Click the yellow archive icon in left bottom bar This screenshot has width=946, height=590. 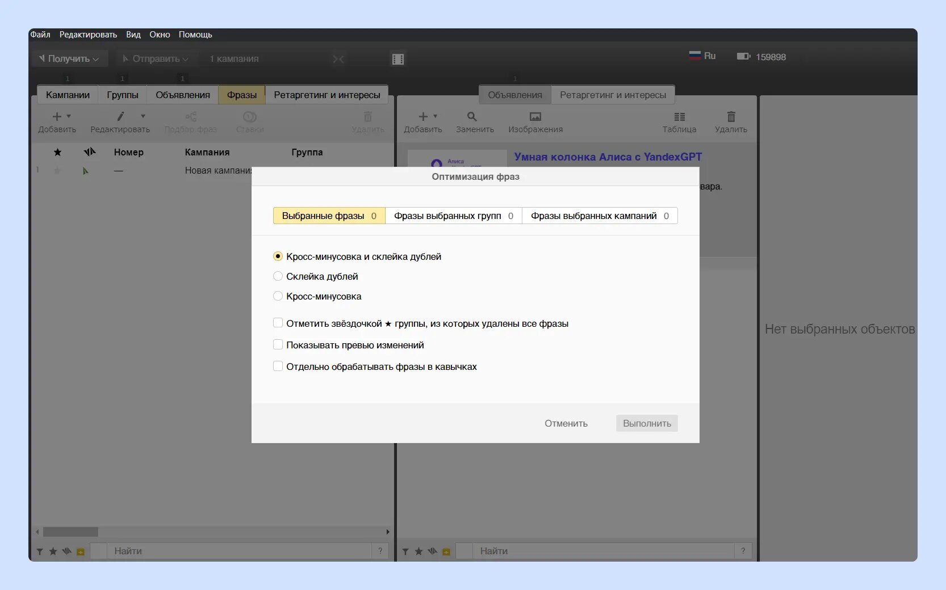pos(81,551)
